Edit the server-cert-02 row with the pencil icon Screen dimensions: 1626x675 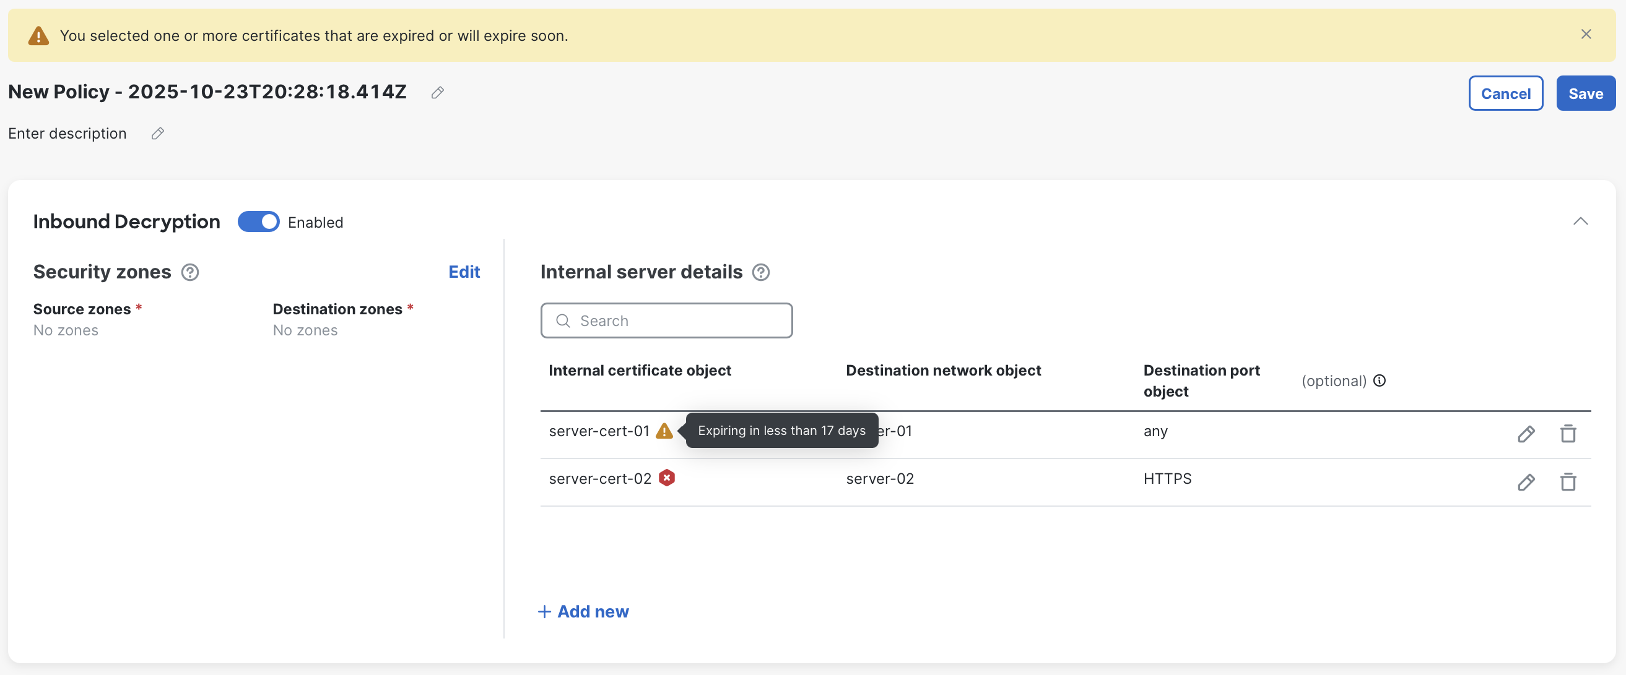tap(1526, 482)
